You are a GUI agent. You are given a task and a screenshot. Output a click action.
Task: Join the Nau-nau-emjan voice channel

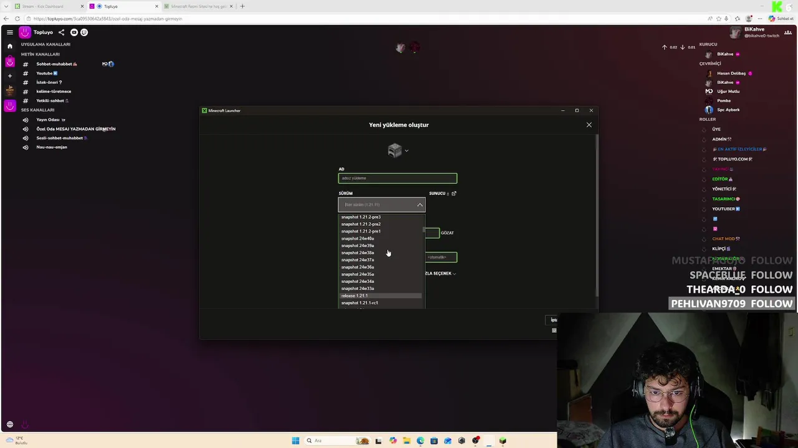(51, 147)
